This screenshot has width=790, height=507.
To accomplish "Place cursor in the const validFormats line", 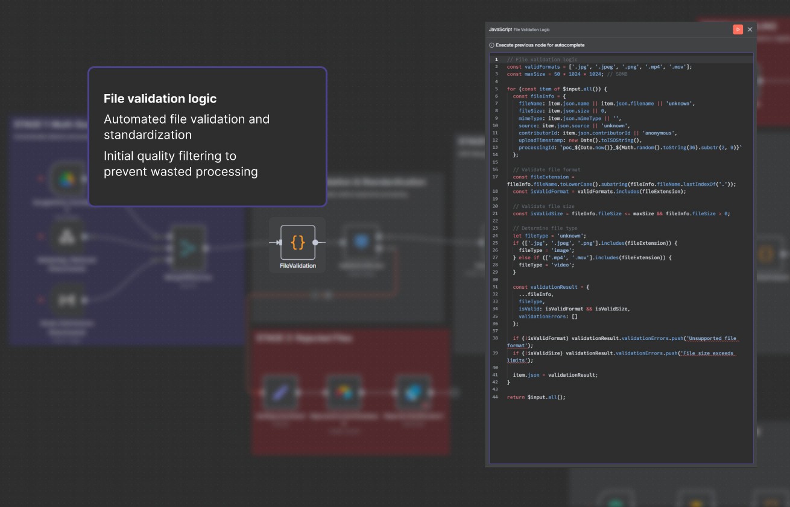I will tap(599, 67).
